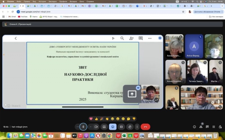The height and width of the screenshot is (140, 225).
Task: Open the three-dot more options menu
Action: [x=137, y=127]
